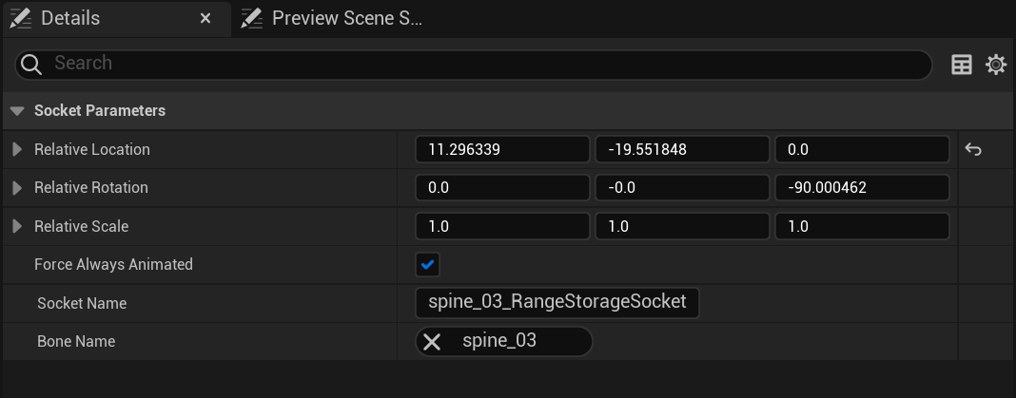Click the Socket Name text field
The width and height of the screenshot is (1016, 398).
[557, 302]
